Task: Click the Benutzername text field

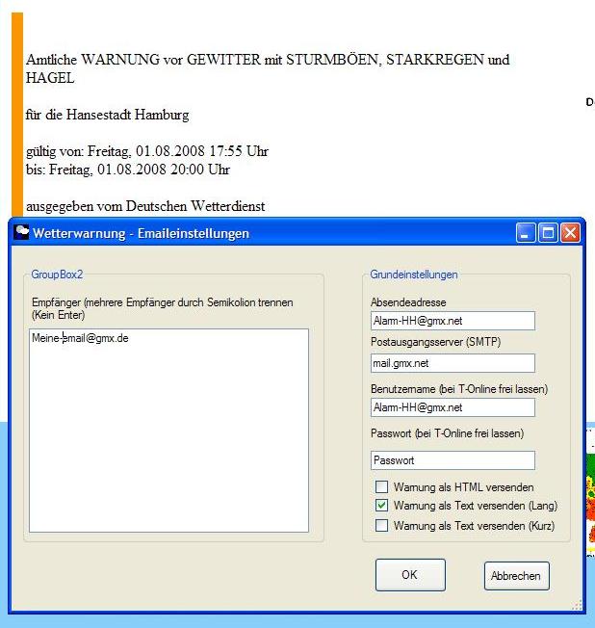Action: [x=452, y=407]
